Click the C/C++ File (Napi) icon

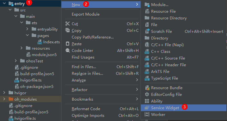pyautogui.click(x=147, y=45)
